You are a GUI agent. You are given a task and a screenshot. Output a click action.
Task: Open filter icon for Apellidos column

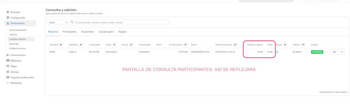(x=81, y=45)
